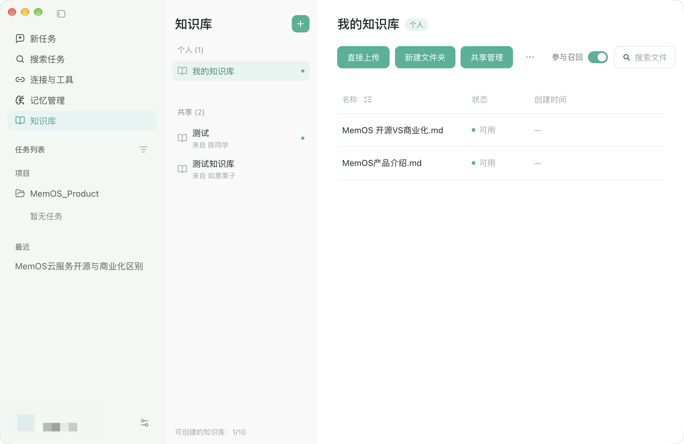This screenshot has width=684, height=444.
Task: Open file MemOS产品介绍.md
Action: 382,163
